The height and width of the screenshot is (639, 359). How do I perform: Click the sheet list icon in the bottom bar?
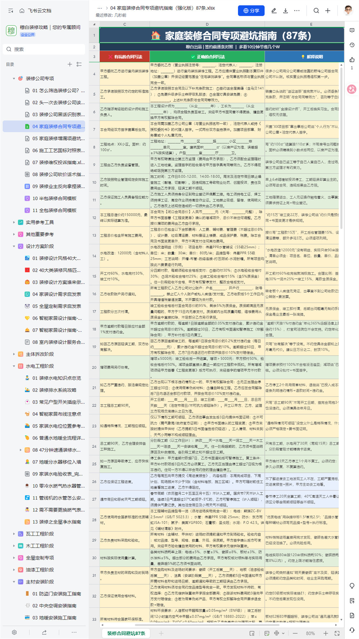[252, 633]
